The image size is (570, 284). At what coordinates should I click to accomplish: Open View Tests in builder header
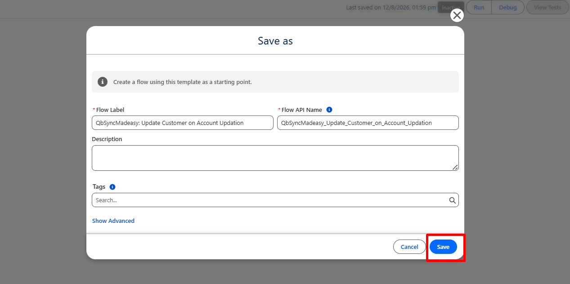coord(548,7)
